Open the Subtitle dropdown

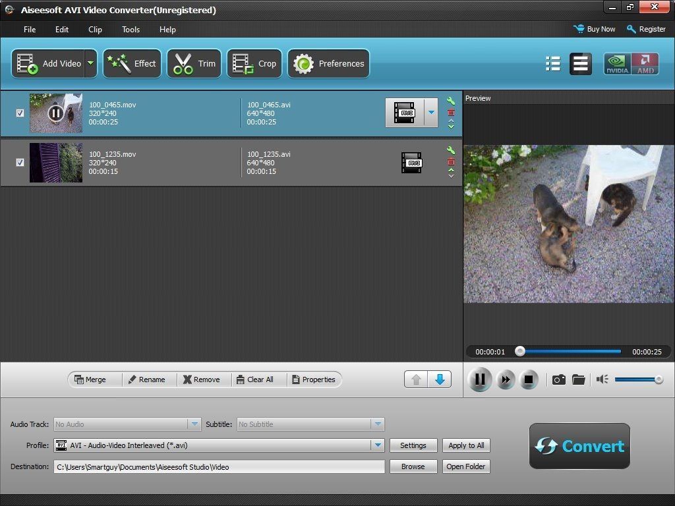pos(310,424)
